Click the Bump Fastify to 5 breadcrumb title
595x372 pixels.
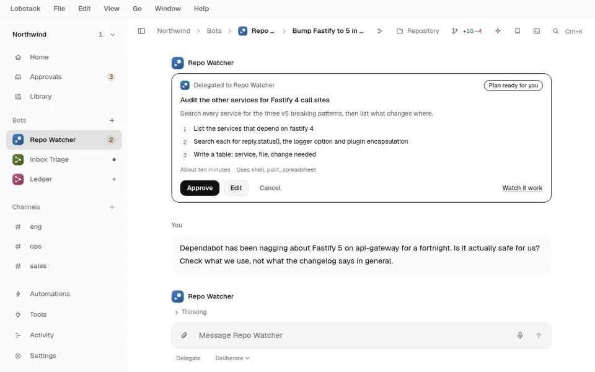(x=328, y=31)
